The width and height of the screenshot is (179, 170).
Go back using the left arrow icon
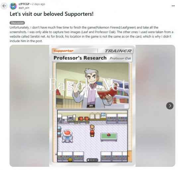[x=4, y=6]
